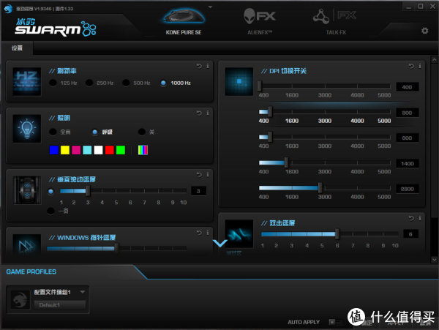Select the Default1 profile slot
The width and height of the screenshot is (439, 330).
point(60,305)
